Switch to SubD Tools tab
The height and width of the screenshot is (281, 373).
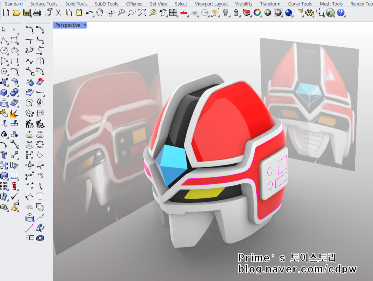click(x=106, y=4)
